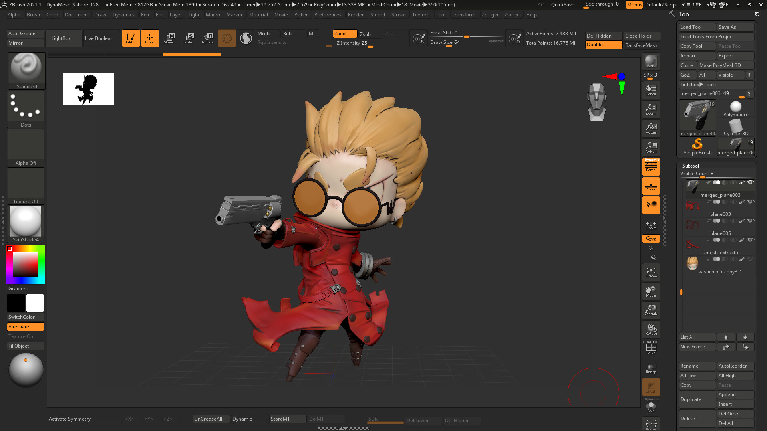767x431 pixels.
Task: Select the Draw mode icon in top toolbar
Action: click(150, 38)
